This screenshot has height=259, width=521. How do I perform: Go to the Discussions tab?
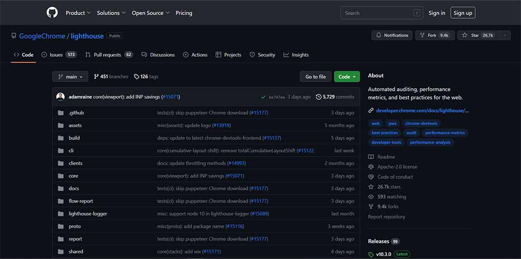tap(158, 55)
